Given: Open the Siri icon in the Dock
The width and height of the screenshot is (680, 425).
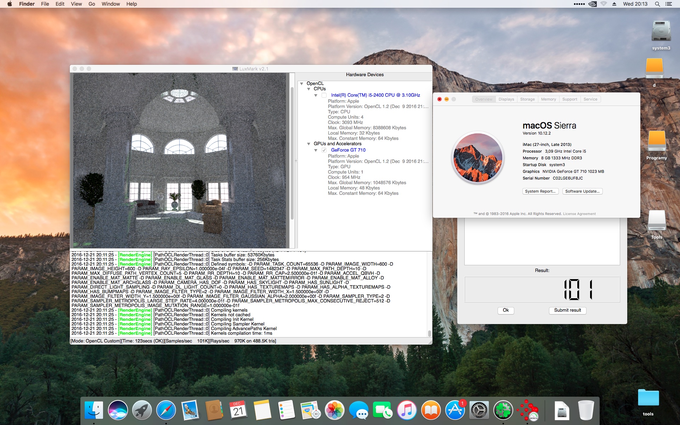Looking at the screenshot, I should point(118,410).
